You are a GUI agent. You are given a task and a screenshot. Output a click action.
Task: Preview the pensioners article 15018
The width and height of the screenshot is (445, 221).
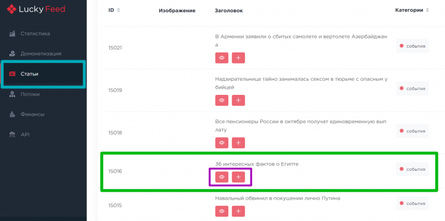tap(222, 143)
